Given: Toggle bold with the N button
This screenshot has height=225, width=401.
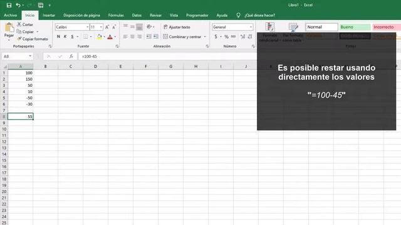Looking at the screenshot, I should (58, 37).
